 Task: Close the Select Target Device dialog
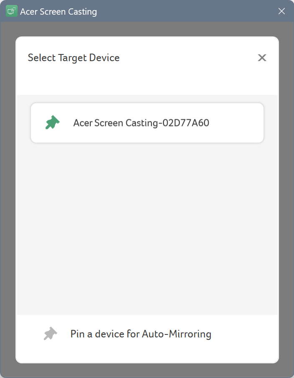pos(262,58)
